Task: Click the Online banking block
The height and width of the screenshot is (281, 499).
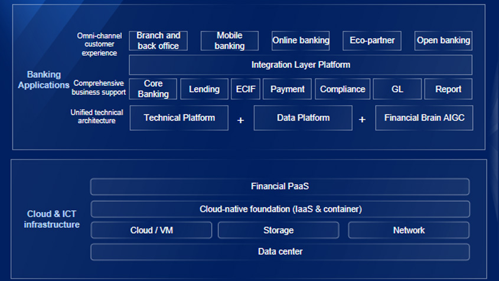Action: pos(301,41)
